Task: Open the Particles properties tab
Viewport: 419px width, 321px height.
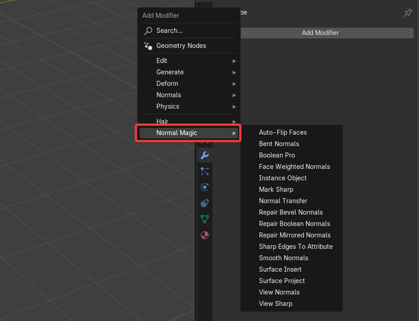Action: 205,171
